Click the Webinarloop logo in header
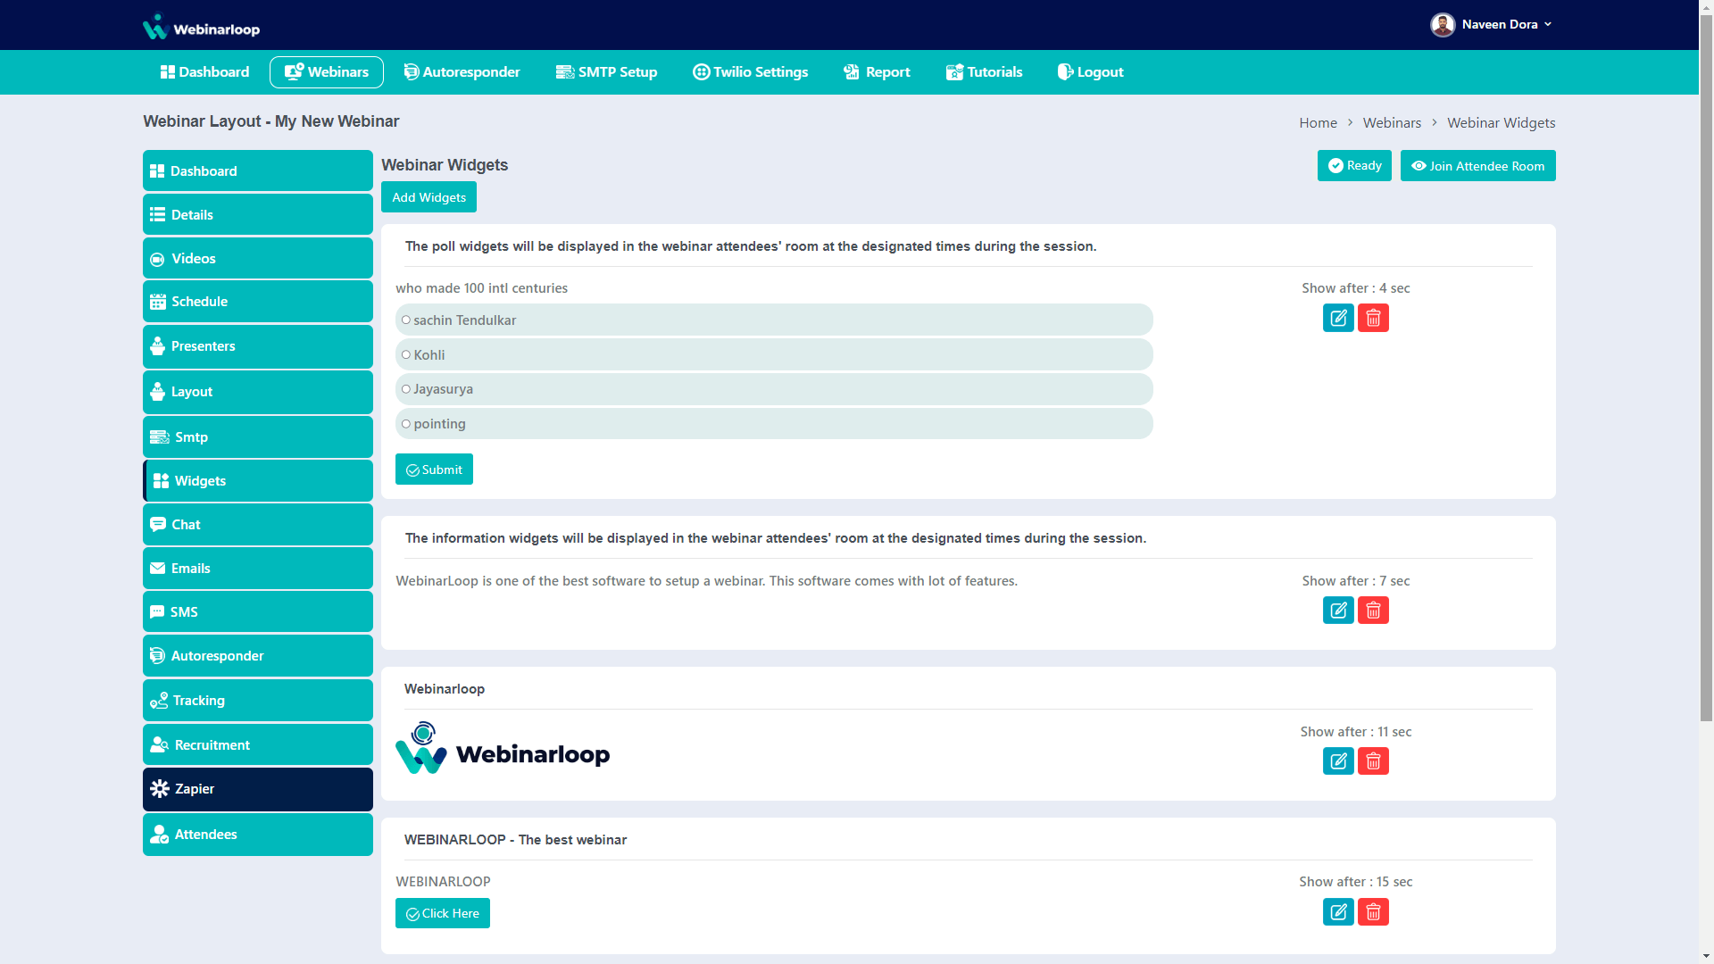This screenshot has width=1714, height=964. [x=202, y=27]
